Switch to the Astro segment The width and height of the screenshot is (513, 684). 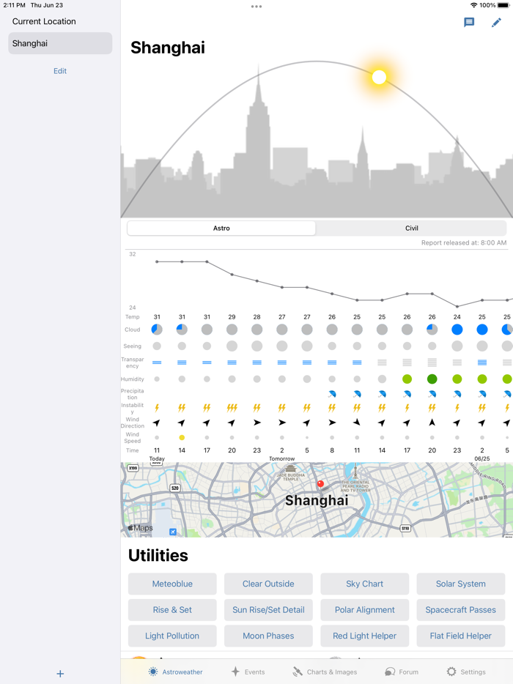tap(221, 228)
